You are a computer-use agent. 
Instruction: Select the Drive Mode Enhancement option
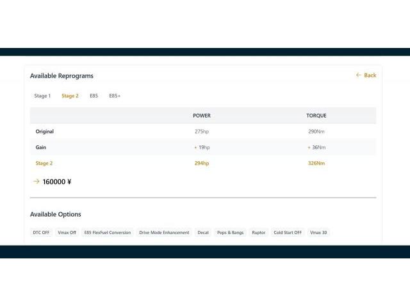(164, 233)
